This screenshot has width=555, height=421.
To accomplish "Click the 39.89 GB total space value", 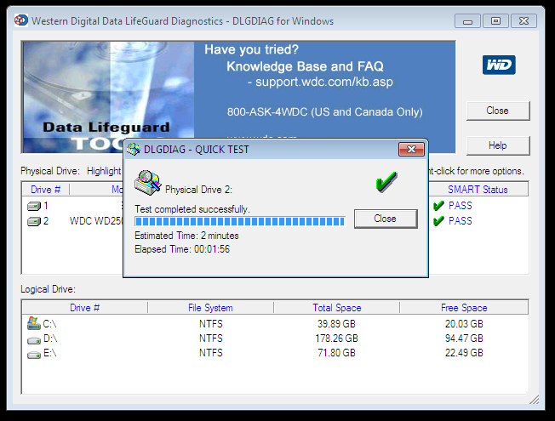I will [336, 324].
